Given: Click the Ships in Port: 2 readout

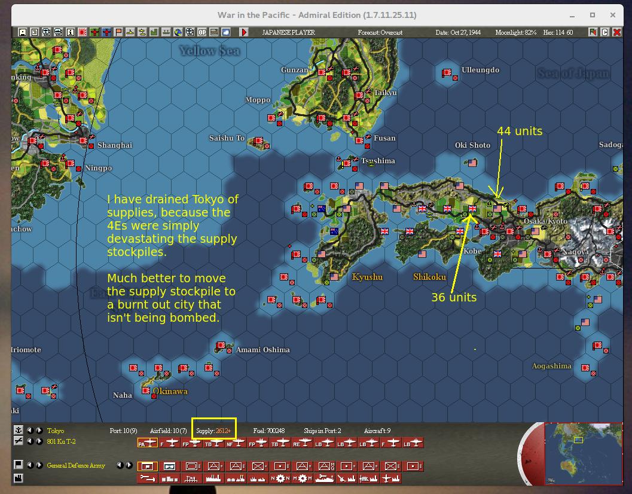Looking at the screenshot, I should click(x=322, y=431).
